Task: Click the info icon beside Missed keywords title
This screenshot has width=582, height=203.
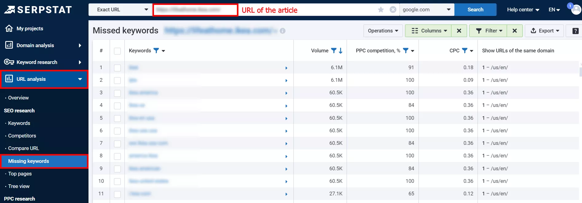Action: pyautogui.click(x=283, y=31)
